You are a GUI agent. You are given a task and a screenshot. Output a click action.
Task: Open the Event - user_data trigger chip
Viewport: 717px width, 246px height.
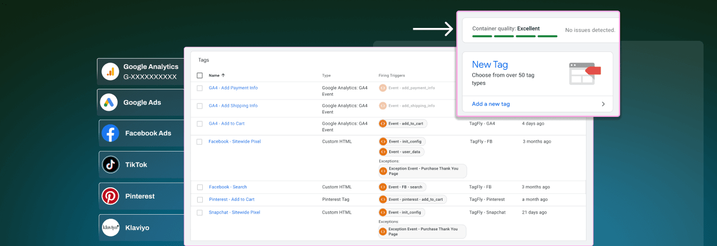[402, 152]
